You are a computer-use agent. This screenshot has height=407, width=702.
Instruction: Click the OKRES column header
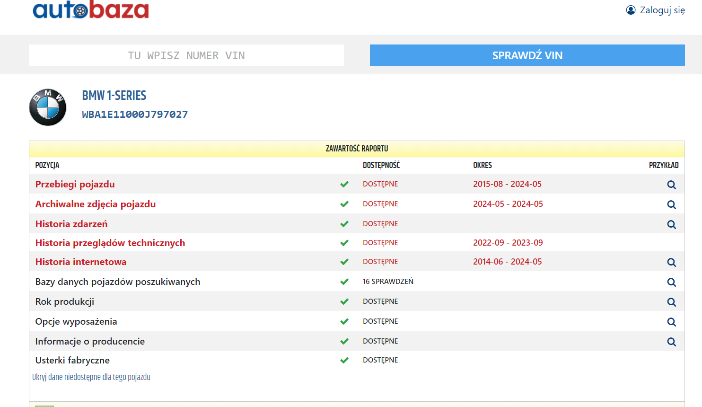coord(483,165)
